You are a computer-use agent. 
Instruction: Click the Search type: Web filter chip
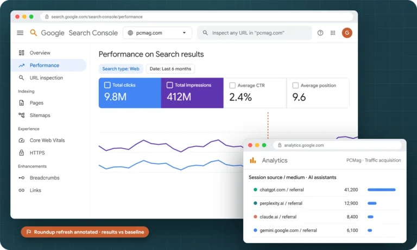(x=121, y=69)
